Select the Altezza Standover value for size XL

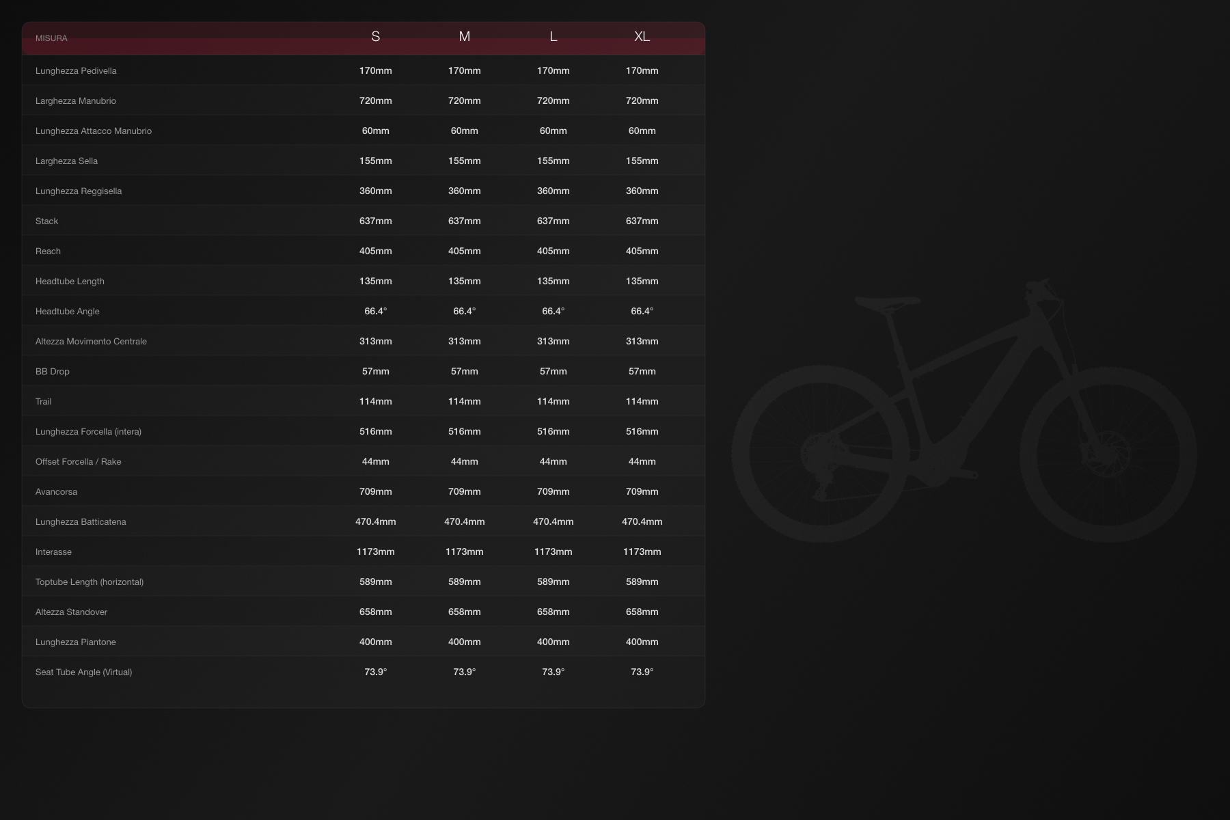click(x=642, y=612)
